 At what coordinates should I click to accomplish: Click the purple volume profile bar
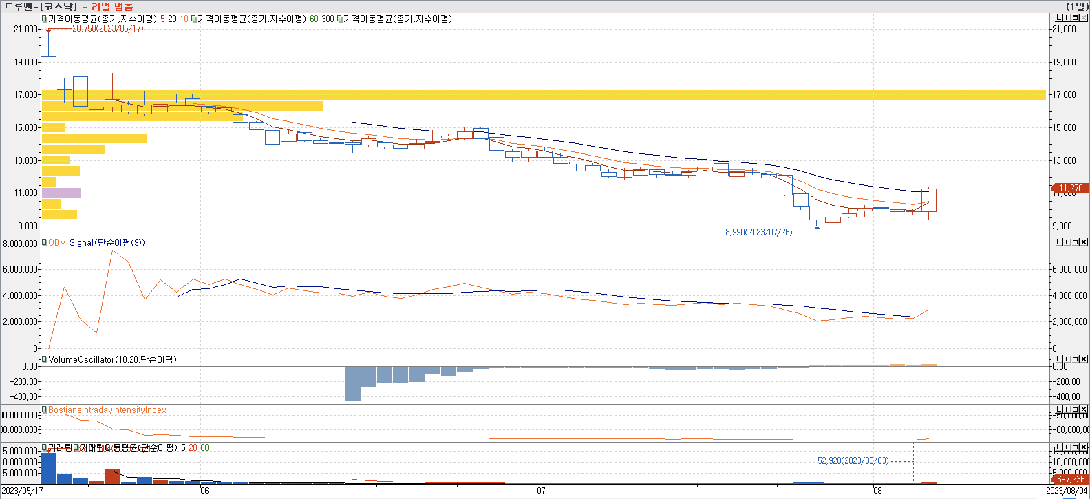point(61,193)
